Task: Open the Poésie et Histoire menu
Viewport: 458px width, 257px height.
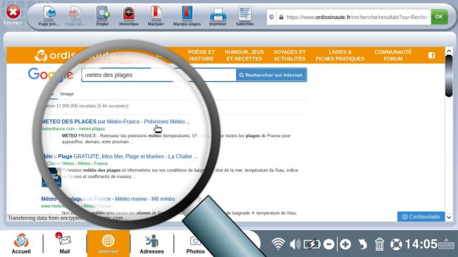Action: coord(202,55)
